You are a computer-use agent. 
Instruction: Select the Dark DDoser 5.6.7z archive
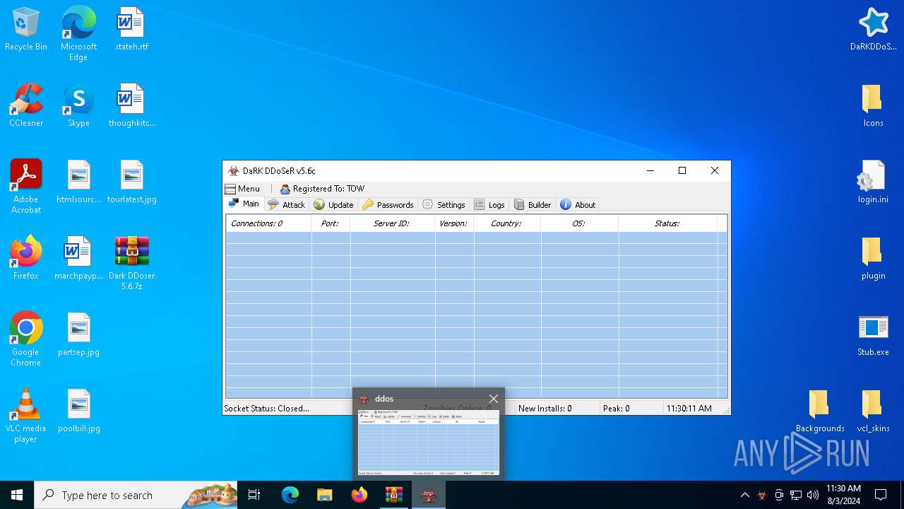131,263
